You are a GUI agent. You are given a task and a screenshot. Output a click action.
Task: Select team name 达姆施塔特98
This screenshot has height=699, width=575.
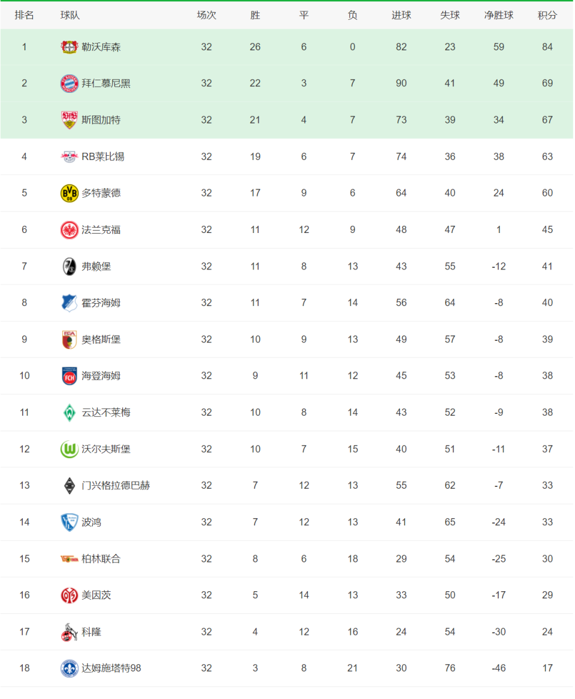click(111, 668)
